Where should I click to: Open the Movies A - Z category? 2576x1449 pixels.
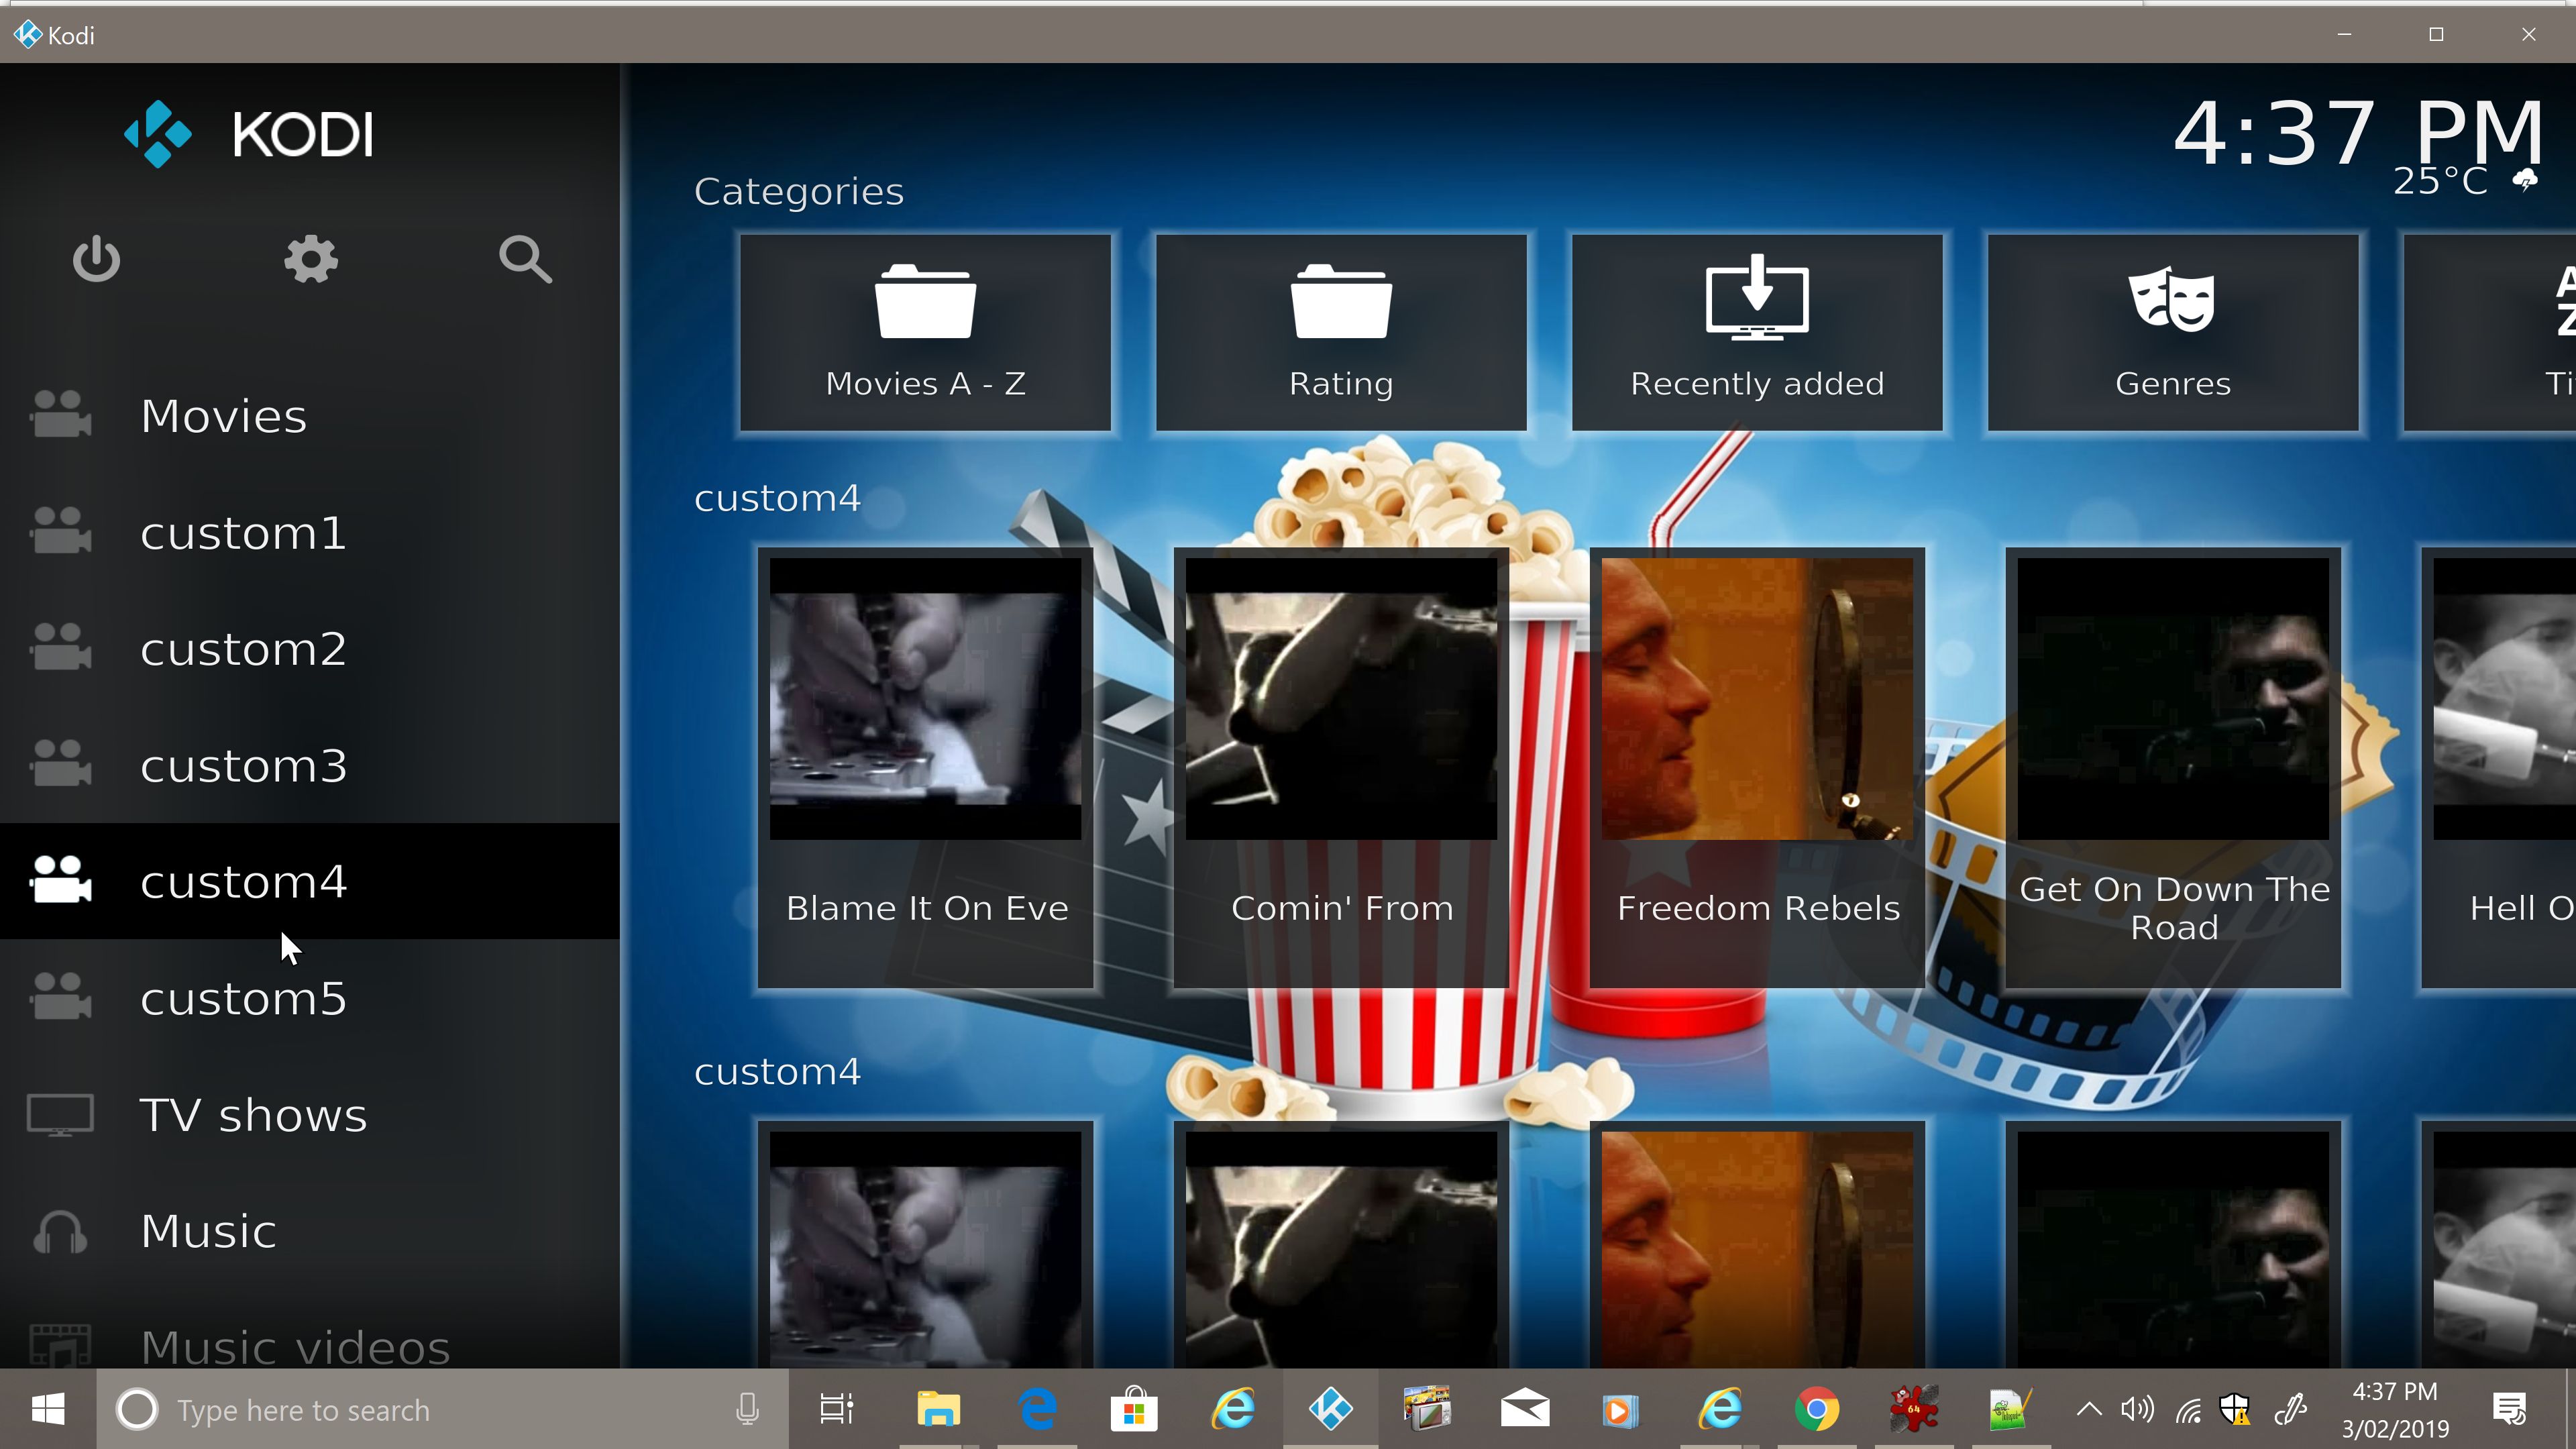coord(925,333)
